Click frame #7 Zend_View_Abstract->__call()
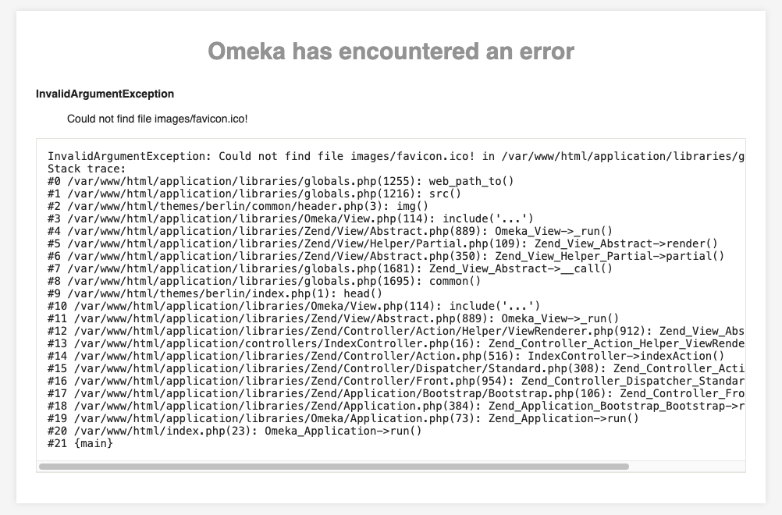 point(330,268)
